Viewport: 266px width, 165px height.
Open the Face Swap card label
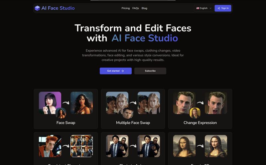pos(66,122)
